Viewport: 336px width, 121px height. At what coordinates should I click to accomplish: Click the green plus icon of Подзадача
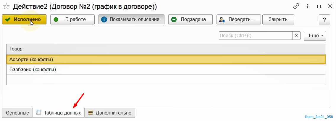coord(174,19)
